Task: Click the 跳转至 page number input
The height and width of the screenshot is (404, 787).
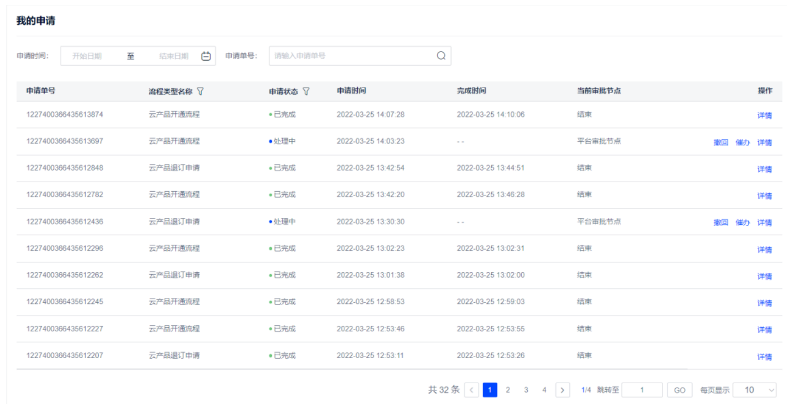Action: (642, 390)
